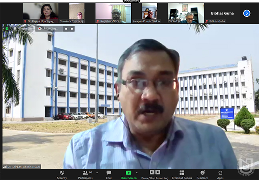Viewport: 259px width, 180px height.
Task: Open the Participants panel
Action: (x=85, y=175)
